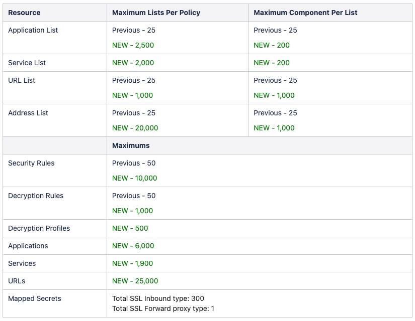Select the Decryption Rules row label
Screen dimensions: 415x321
[36, 196]
